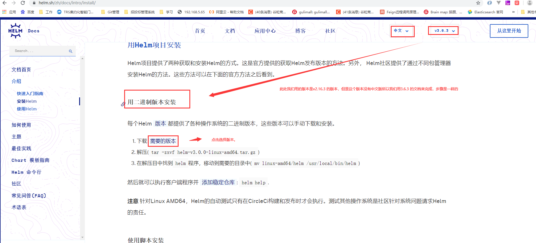The height and width of the screenshot is (243, 536).
Task: Open the 应用 apps grid in bookmarks bar
Action: click(9, 12)
